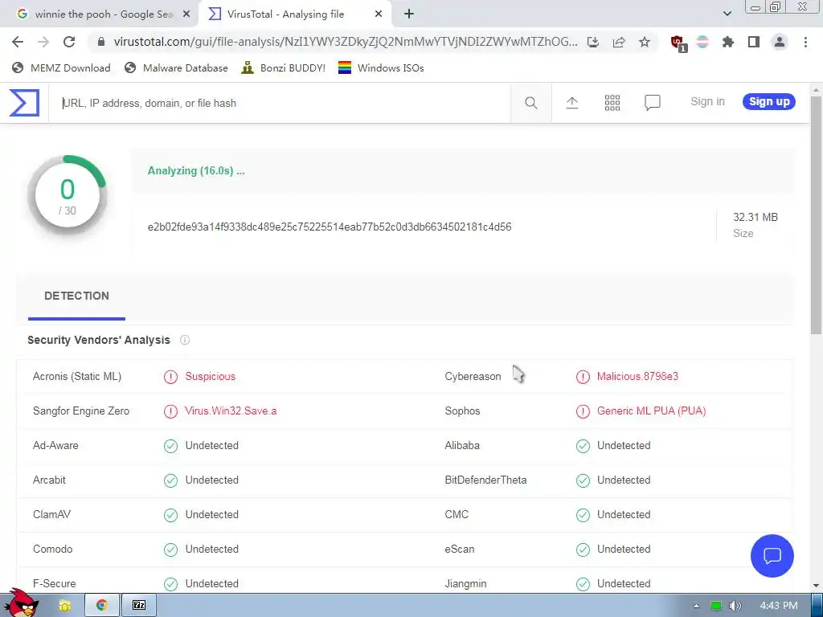This screenshot has width=823, height=617.
Task: Click the ClamAV vendor name
Action: click(51, 515)
